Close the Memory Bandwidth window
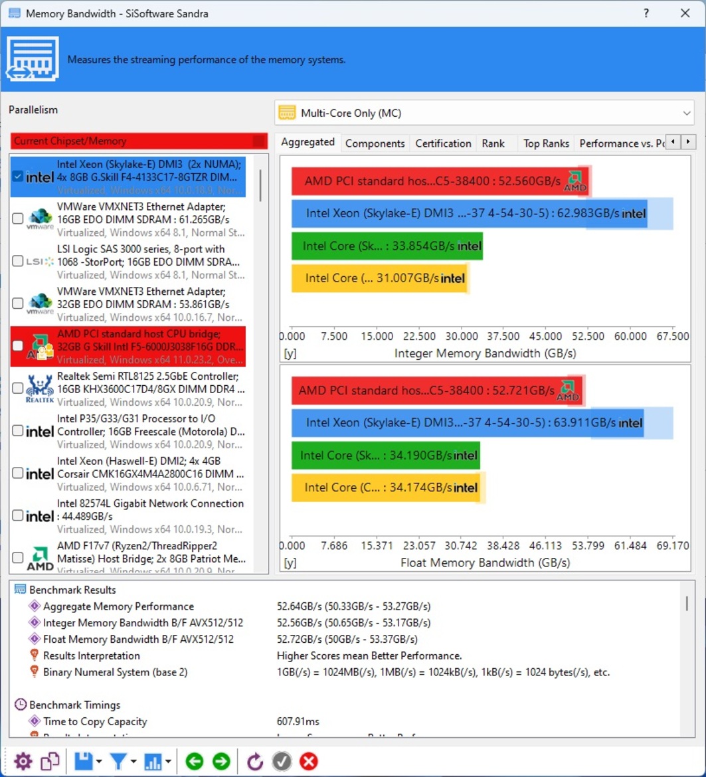Image resolution: width=706 pixels, height=777 pixels. coord(685,13)
